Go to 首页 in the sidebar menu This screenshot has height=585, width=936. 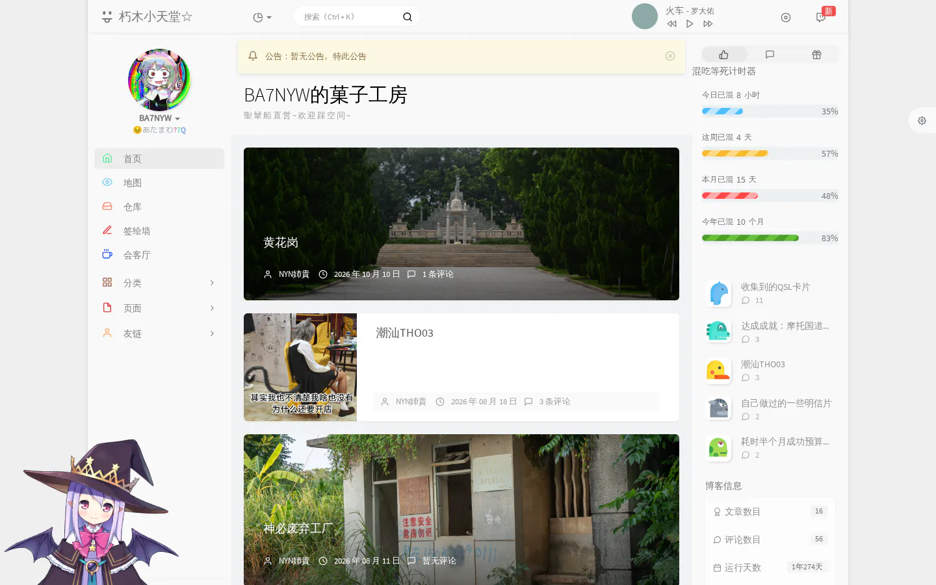[x=159, y=159]
